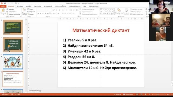The height and width of the screenshot is (97, 173).
Task: Click fit slide to window icon
Action: click(x=172, y=94)
